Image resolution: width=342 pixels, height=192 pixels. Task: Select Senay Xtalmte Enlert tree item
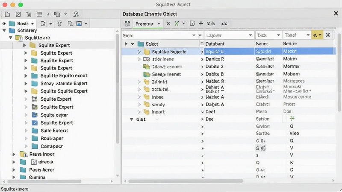coord(64,83)
